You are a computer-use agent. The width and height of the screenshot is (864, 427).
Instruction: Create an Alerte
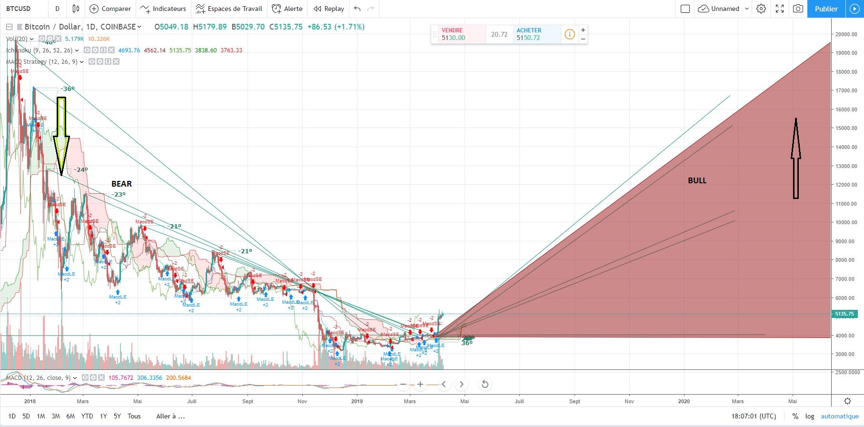[x=287, y=9]
